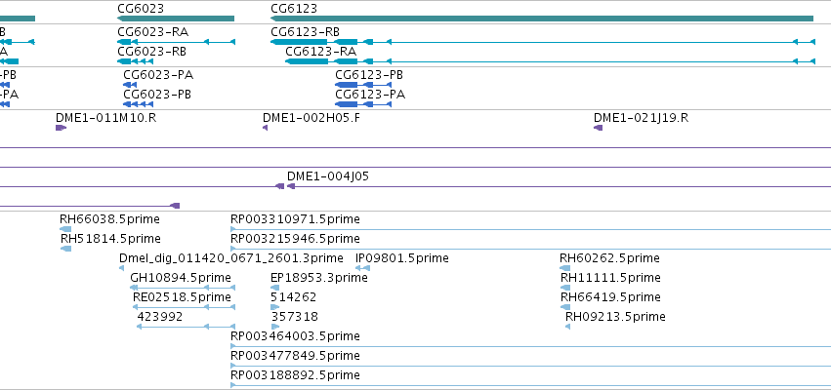This screenshot has width=831, height=390.
Task: Click the CG6123-RA transcript glyph
Action: click(550, 61)
